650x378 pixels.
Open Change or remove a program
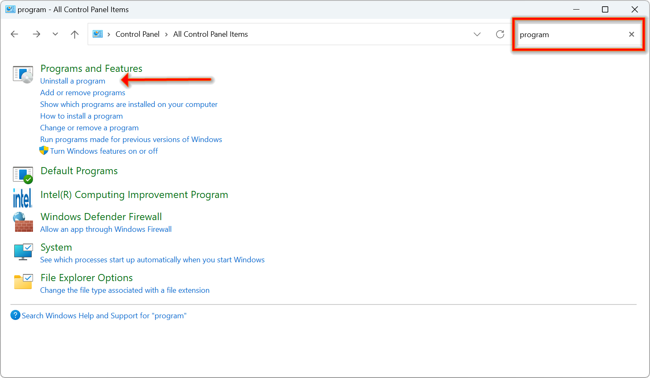[89, 128]
